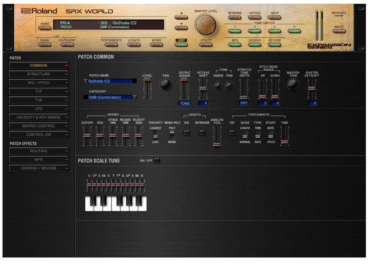Flip the Mono/Poly switch

(x=172, y=135)
